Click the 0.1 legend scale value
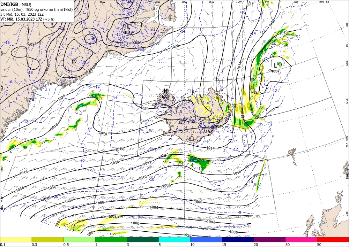This screenshot has width=349, height=247. point(2,245)
